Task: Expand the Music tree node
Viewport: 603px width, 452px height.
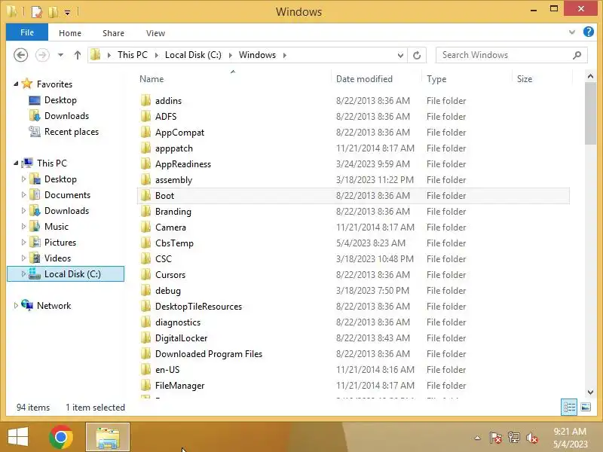Action: (x=23, y=226)
